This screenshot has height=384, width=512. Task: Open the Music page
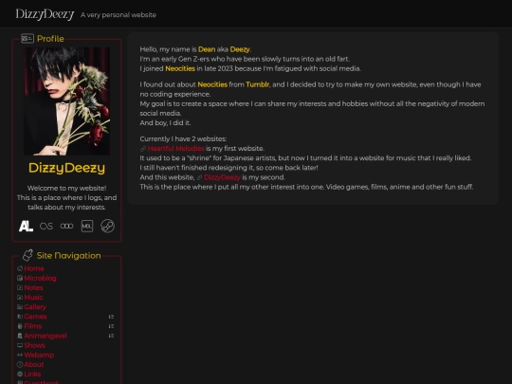click(x=33, y=298)
